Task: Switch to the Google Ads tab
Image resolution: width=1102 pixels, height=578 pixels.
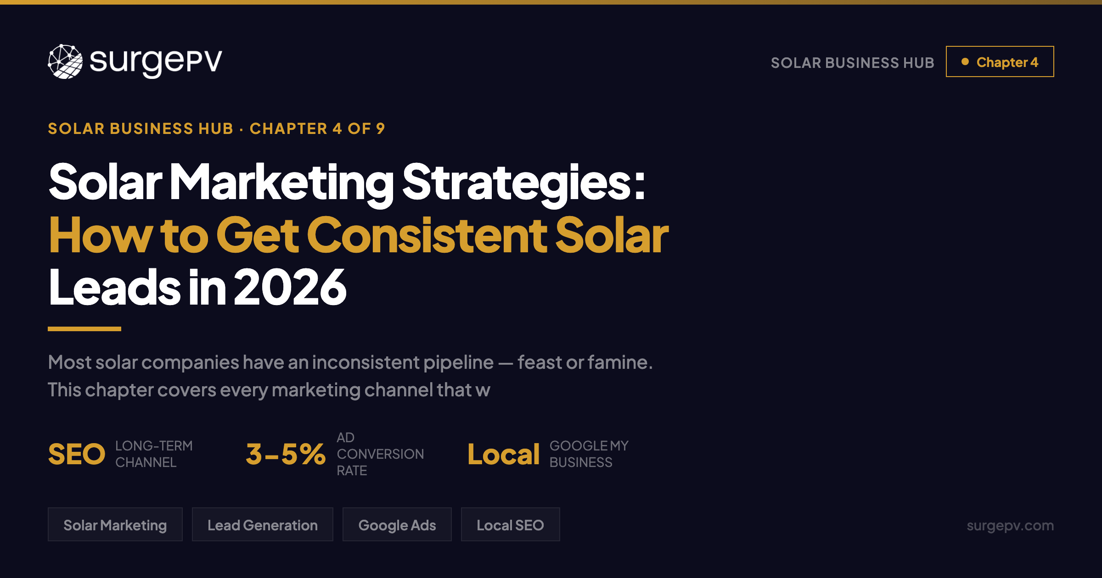Action: pos(397,524)
